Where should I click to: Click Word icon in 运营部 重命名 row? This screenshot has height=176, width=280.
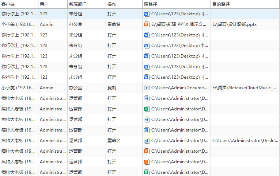pos(147,141)
